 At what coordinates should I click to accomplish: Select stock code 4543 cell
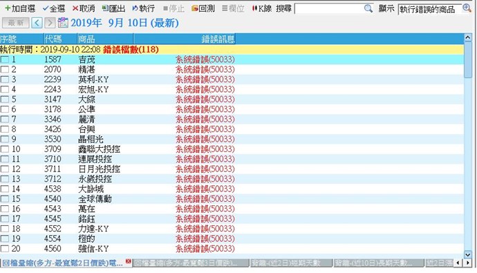[x=53, y=209]
